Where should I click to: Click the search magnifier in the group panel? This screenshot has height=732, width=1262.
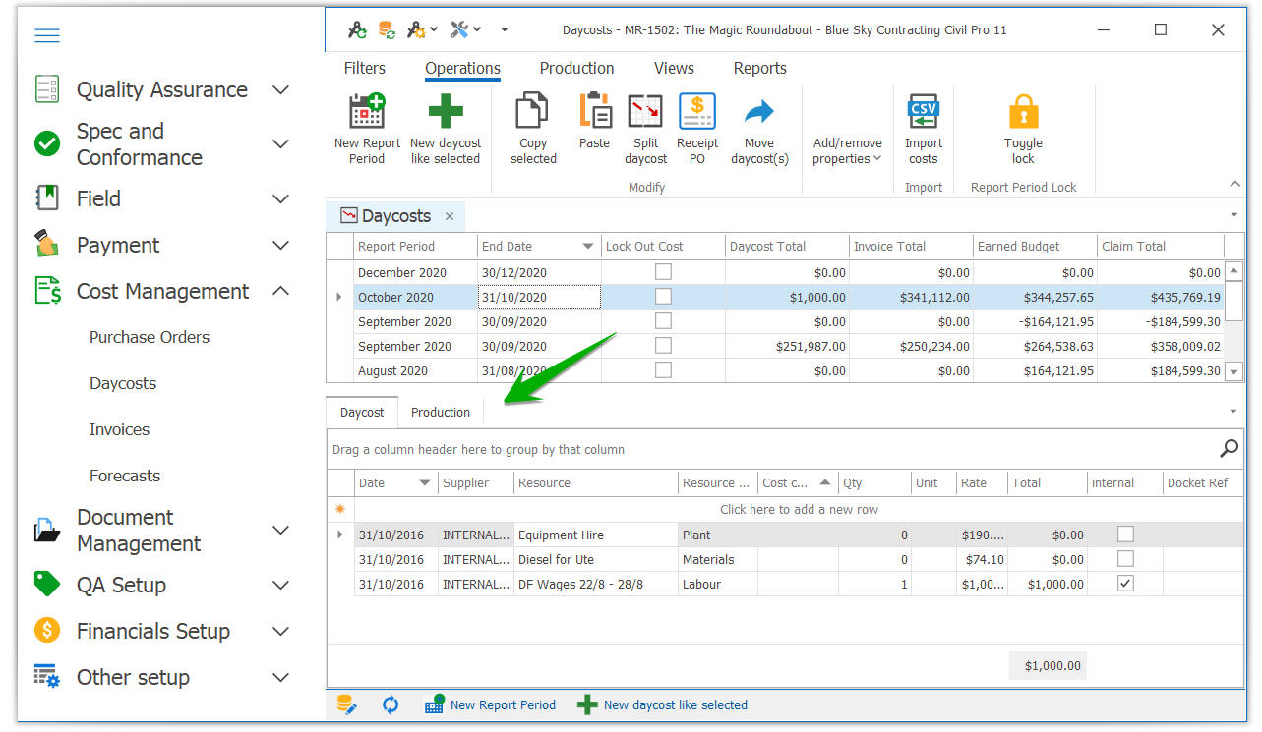click(x=1229, y=449)
